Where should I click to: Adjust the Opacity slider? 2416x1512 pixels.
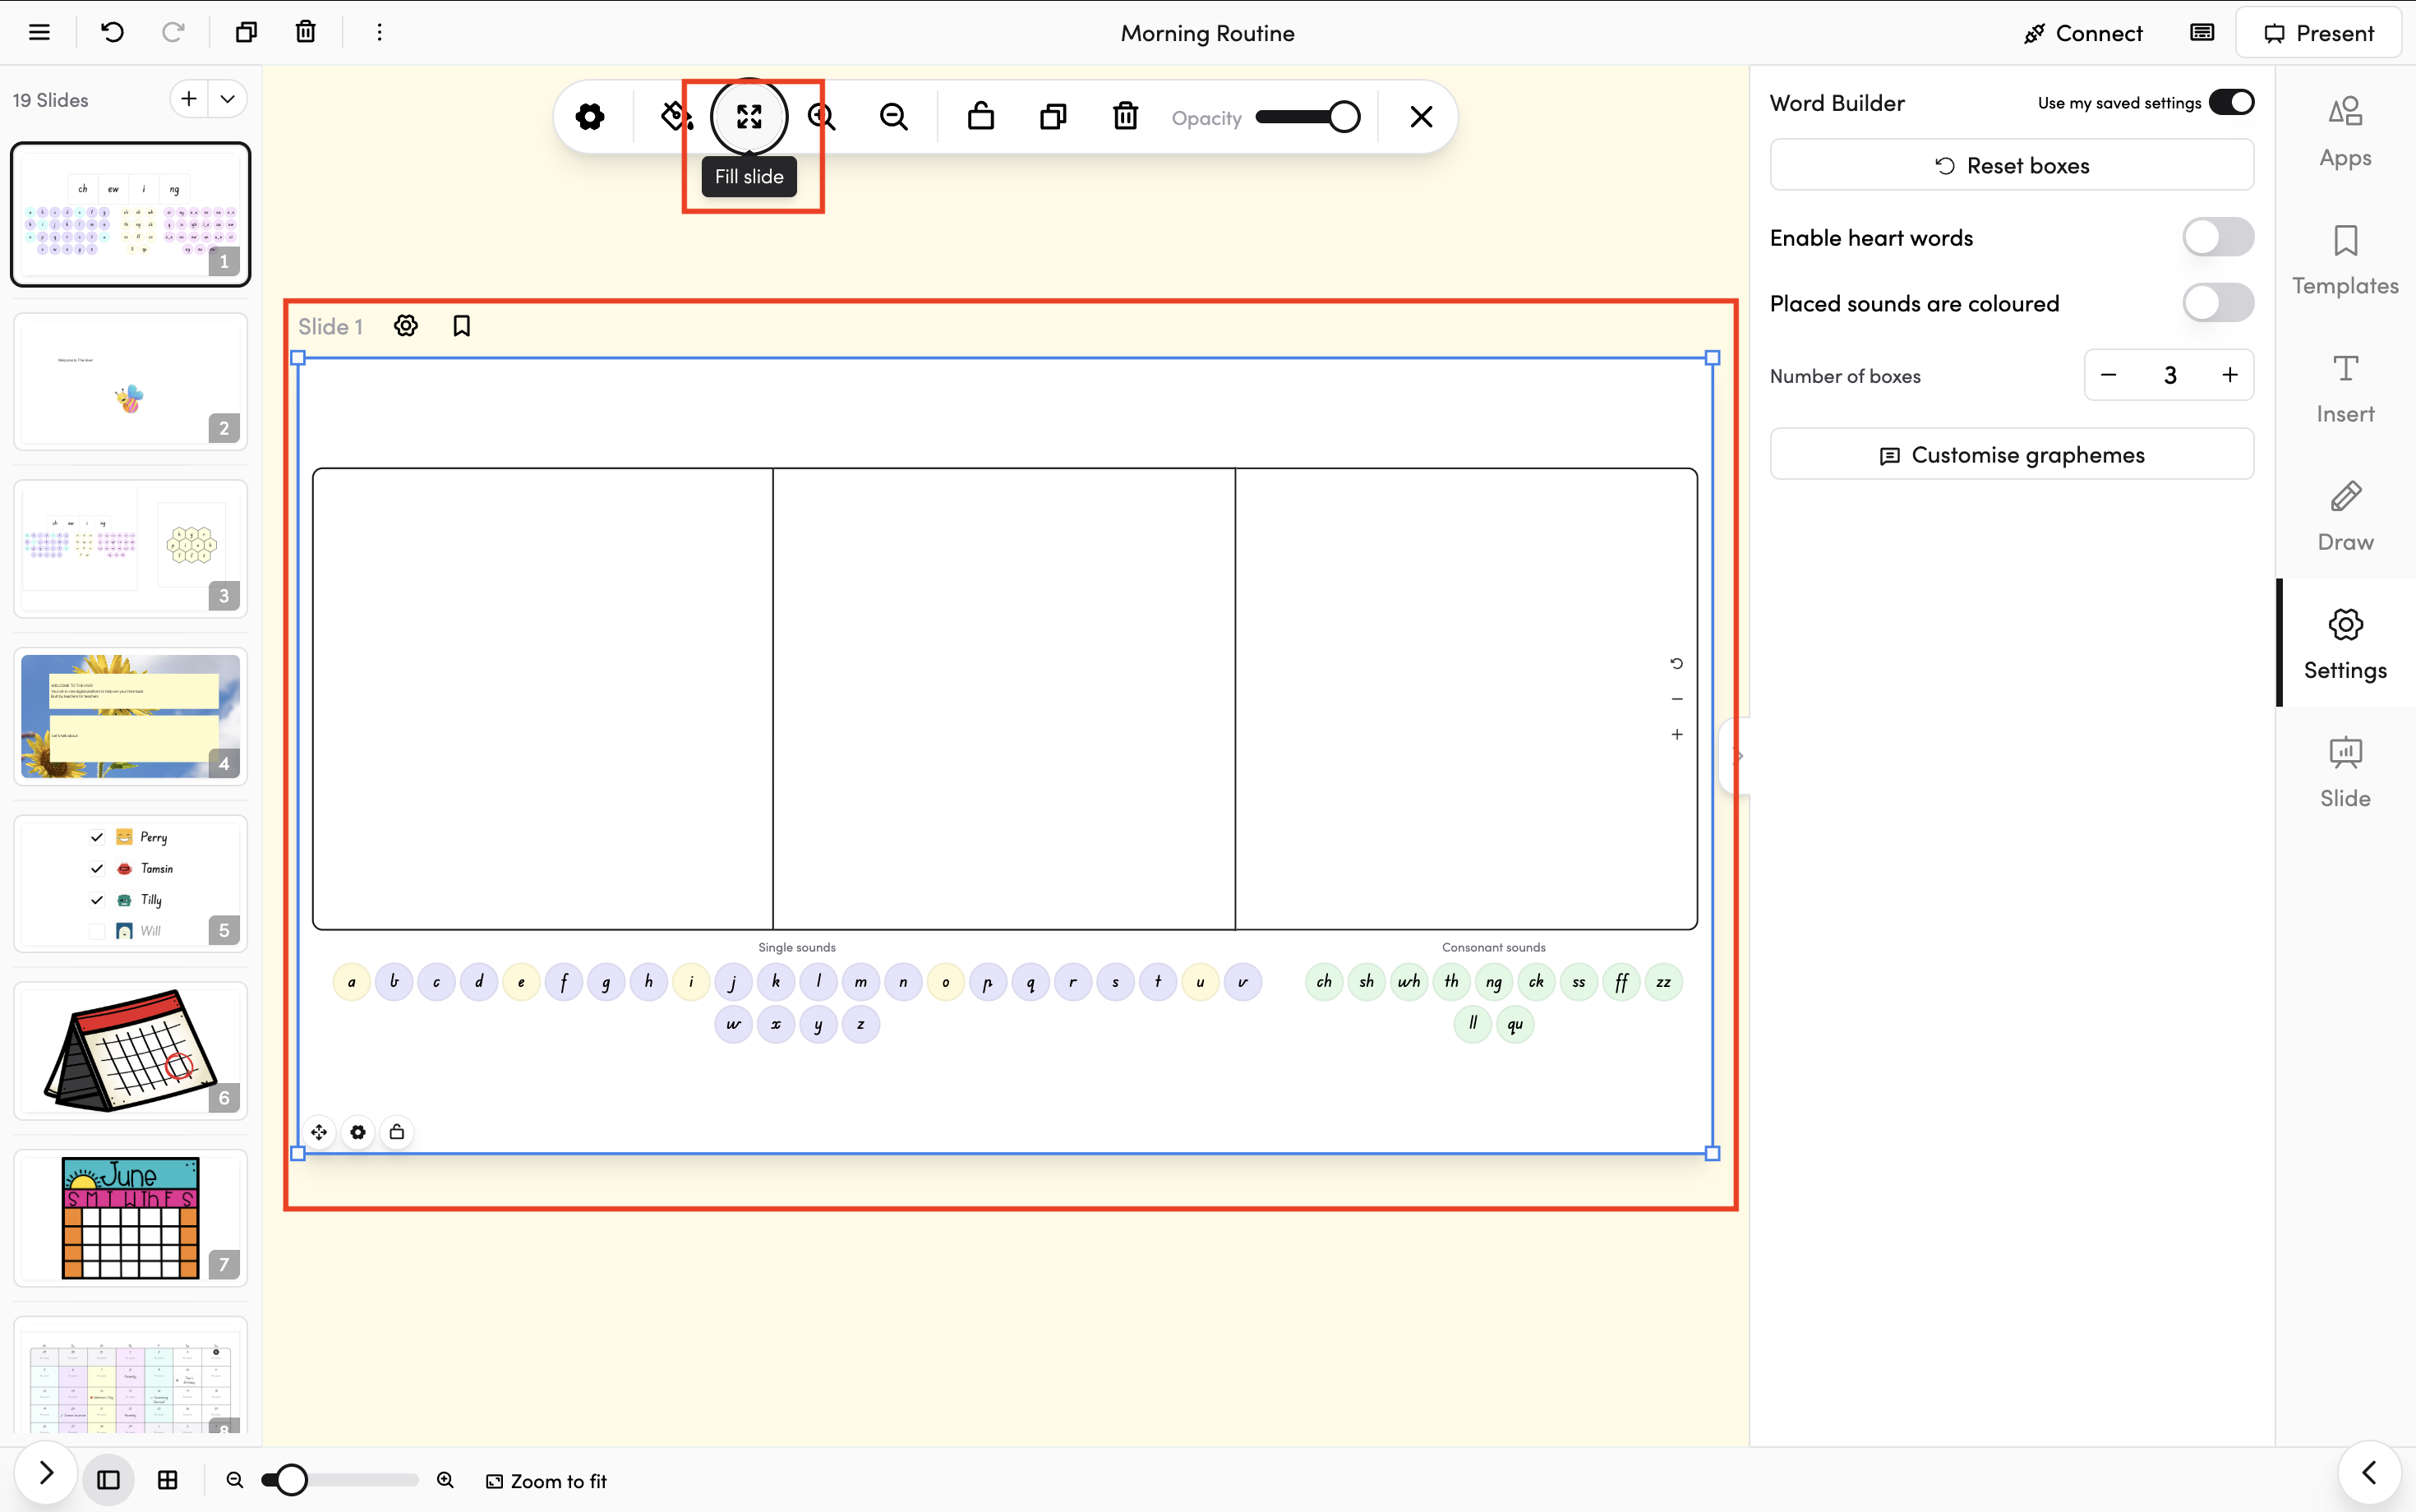(1307, 117)
